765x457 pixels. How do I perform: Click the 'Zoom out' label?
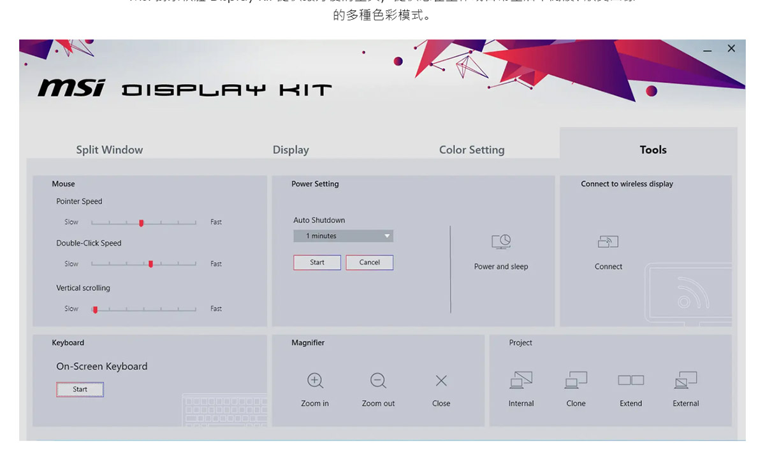click(x=378, y=404)
